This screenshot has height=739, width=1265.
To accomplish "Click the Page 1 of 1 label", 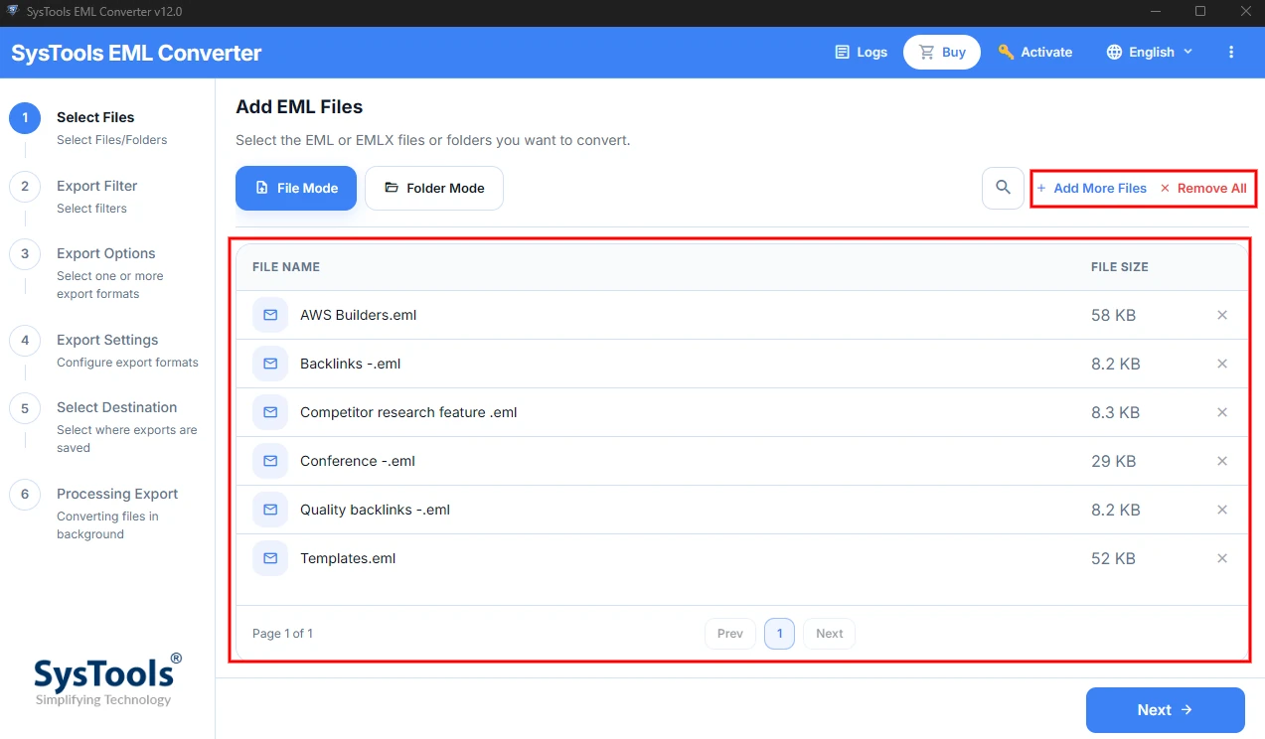I will point(282,634).
